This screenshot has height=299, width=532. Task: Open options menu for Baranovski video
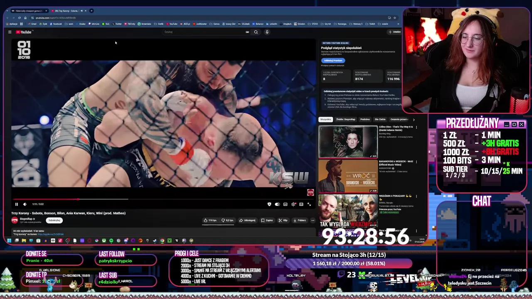click(416, 162)
